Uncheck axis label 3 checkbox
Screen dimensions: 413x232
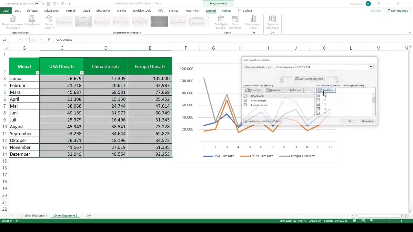pyautogui.click(x=318, y=104)
